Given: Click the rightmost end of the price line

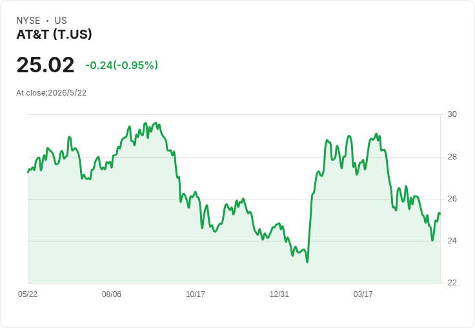Looking at the screenshot, I should click(440, 214).
